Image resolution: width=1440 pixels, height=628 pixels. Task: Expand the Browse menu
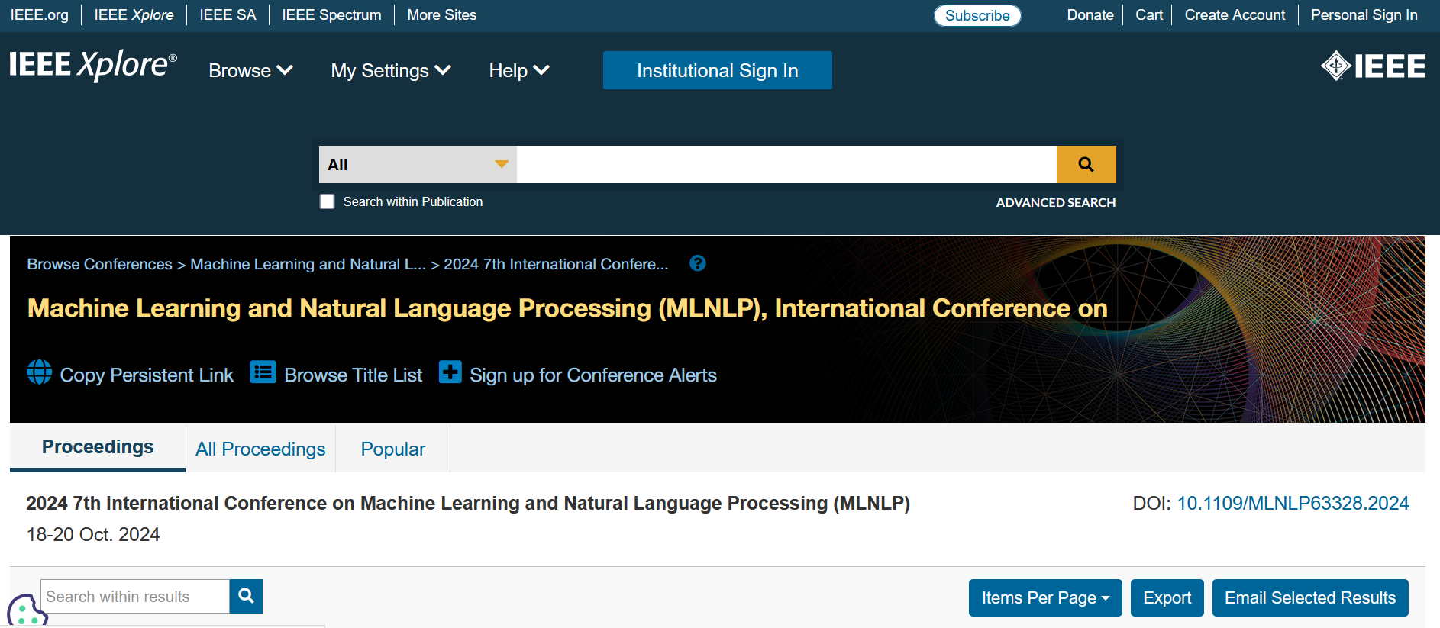tap(250, 71)
